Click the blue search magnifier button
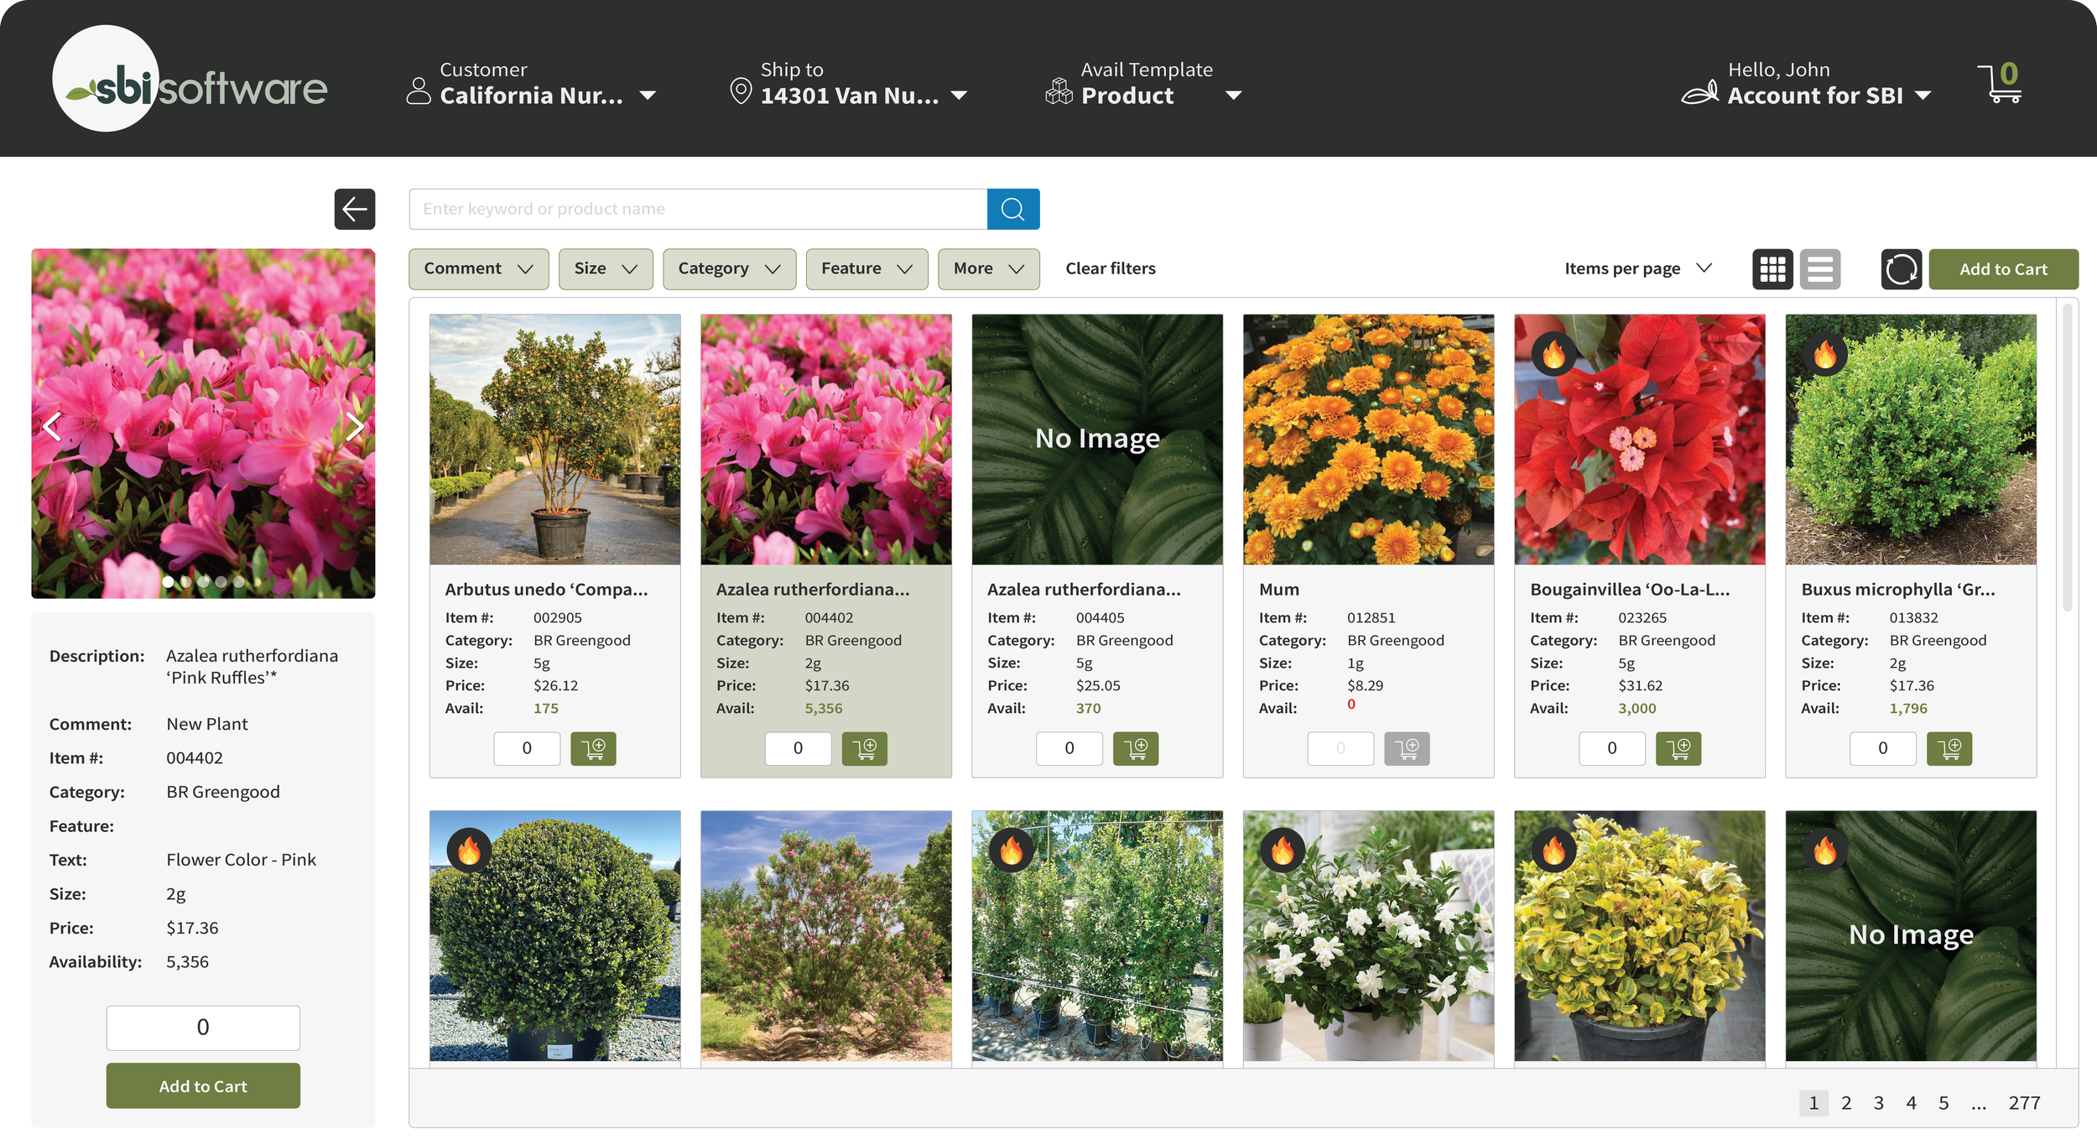This screenshot has width=2097, height=1145. [1012, 209]
